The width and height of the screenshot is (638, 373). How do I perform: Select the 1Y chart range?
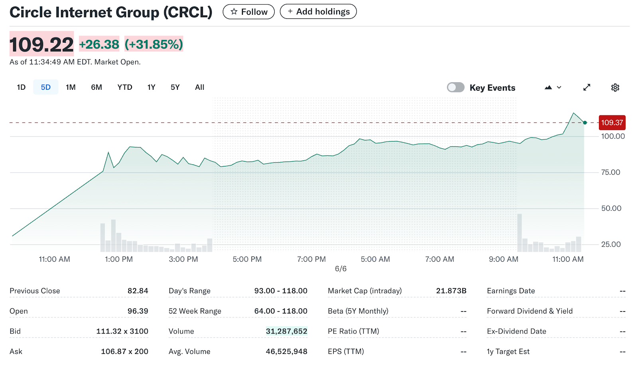151,87
